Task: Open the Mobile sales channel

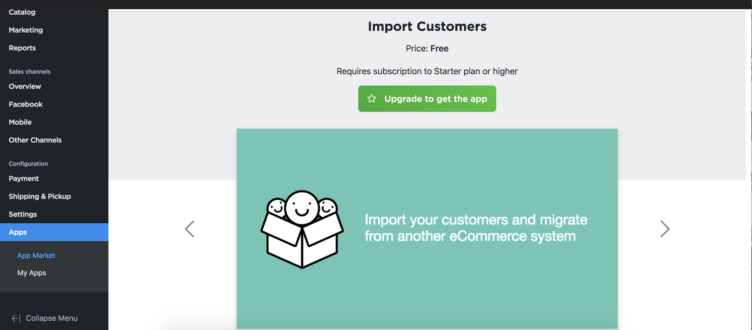Action: (x=20, y=122)
